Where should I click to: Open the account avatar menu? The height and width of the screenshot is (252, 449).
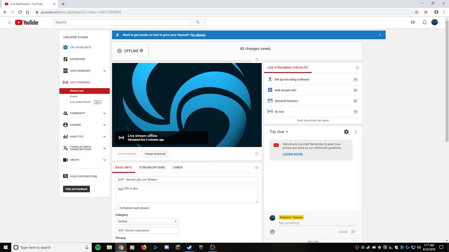coord(435,22)
